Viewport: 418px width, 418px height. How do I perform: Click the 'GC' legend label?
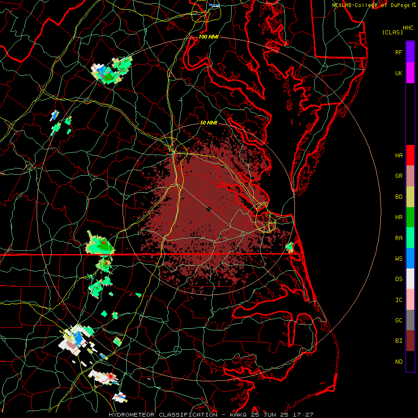tap(398, 320)
